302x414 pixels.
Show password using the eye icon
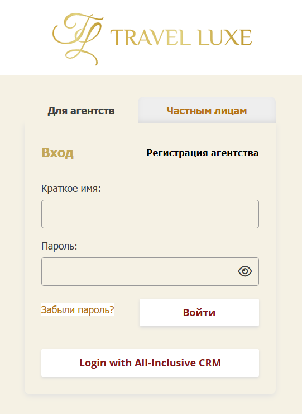click(x=245, y=271)
